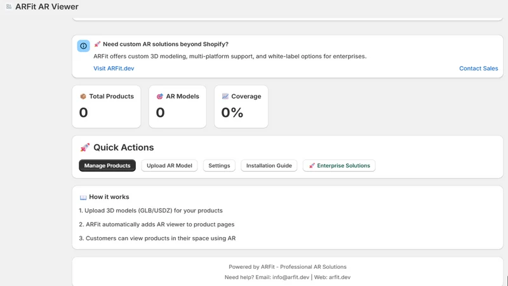Click the box icon next to Total Products
The height and width of the screenshot is (286, 508).
tap(83, 97)
